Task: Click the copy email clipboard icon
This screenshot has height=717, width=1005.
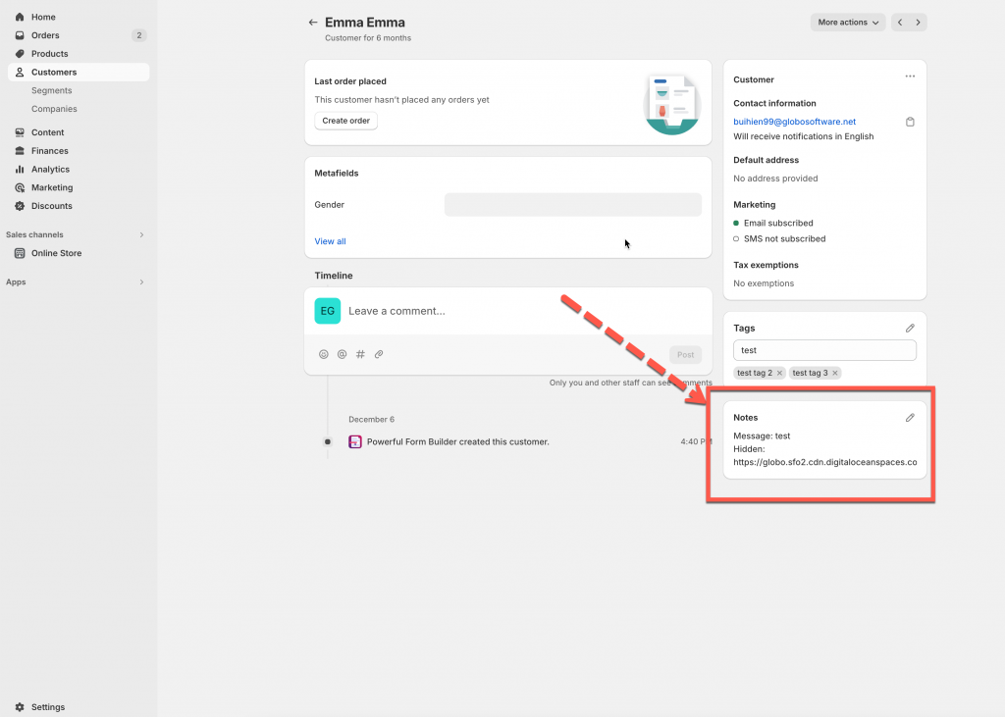Action: [910, 122]
